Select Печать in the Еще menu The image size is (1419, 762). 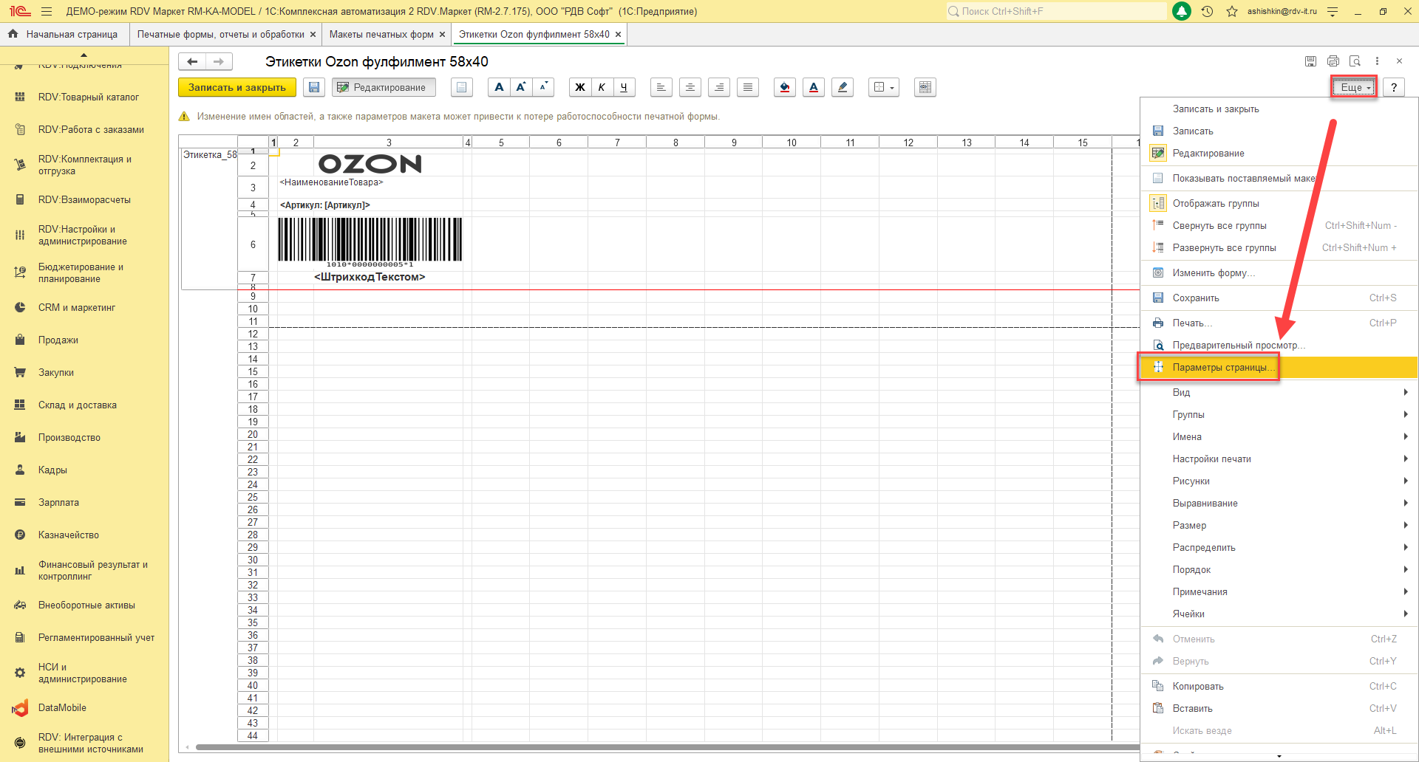tap(1279, 323)
